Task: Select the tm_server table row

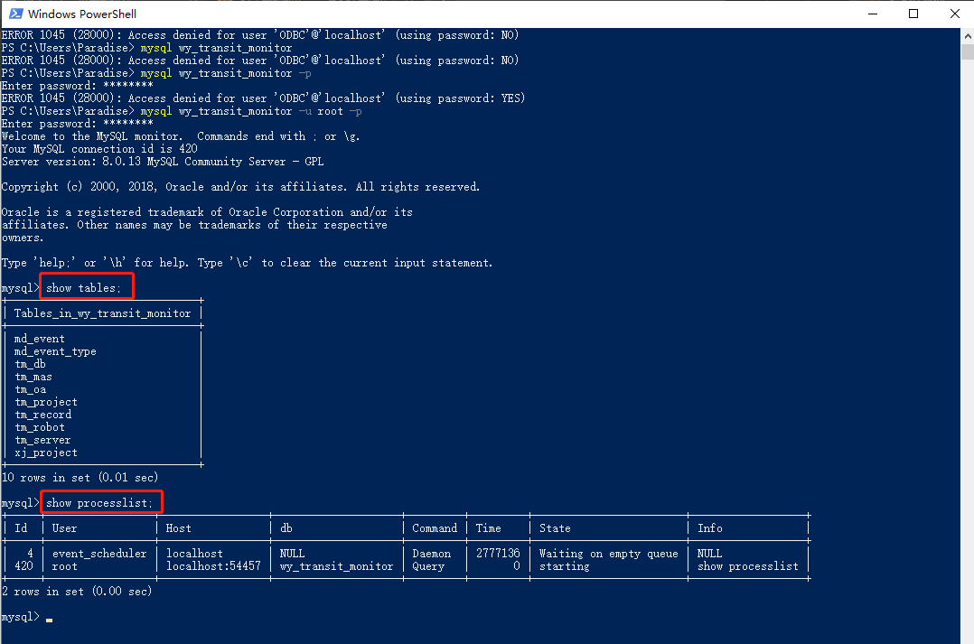Action: pyautogui.click(x=42, y=440)
